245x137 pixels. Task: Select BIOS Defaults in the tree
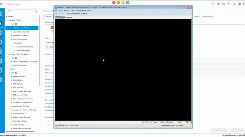18,80
